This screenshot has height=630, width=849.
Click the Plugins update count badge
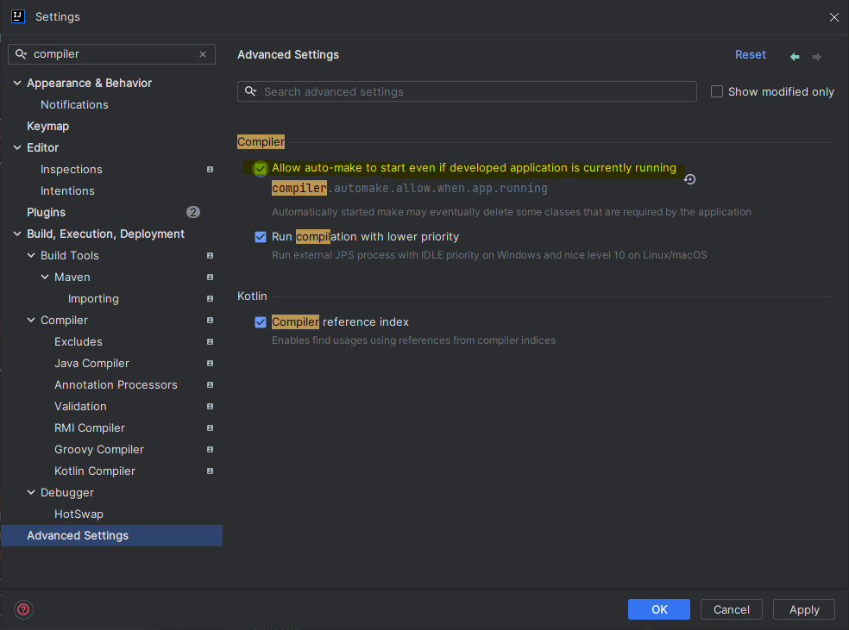click(x=193, y=212)
